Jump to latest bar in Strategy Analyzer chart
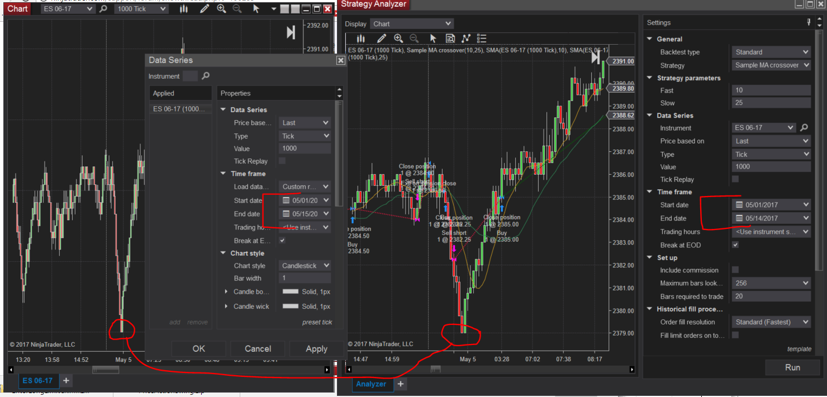The image size is (827, 397). (595, 57)
